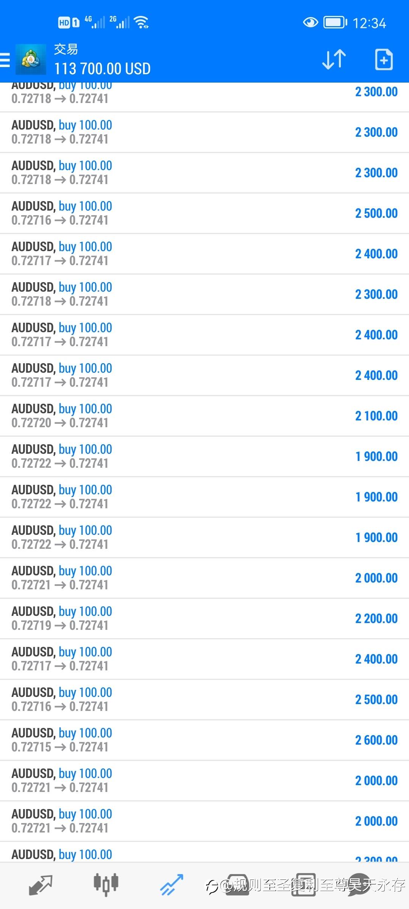Viewport: 409px width, 909px height.
Task: Expand the 2 200.00 profit AUDUSD position
Action: [x=204, y=618]
